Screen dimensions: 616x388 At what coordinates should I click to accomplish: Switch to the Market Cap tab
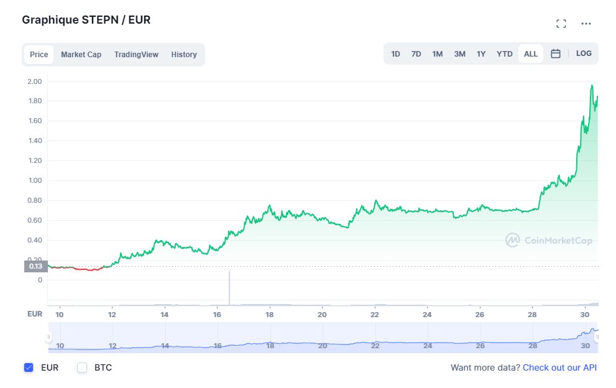81,54
